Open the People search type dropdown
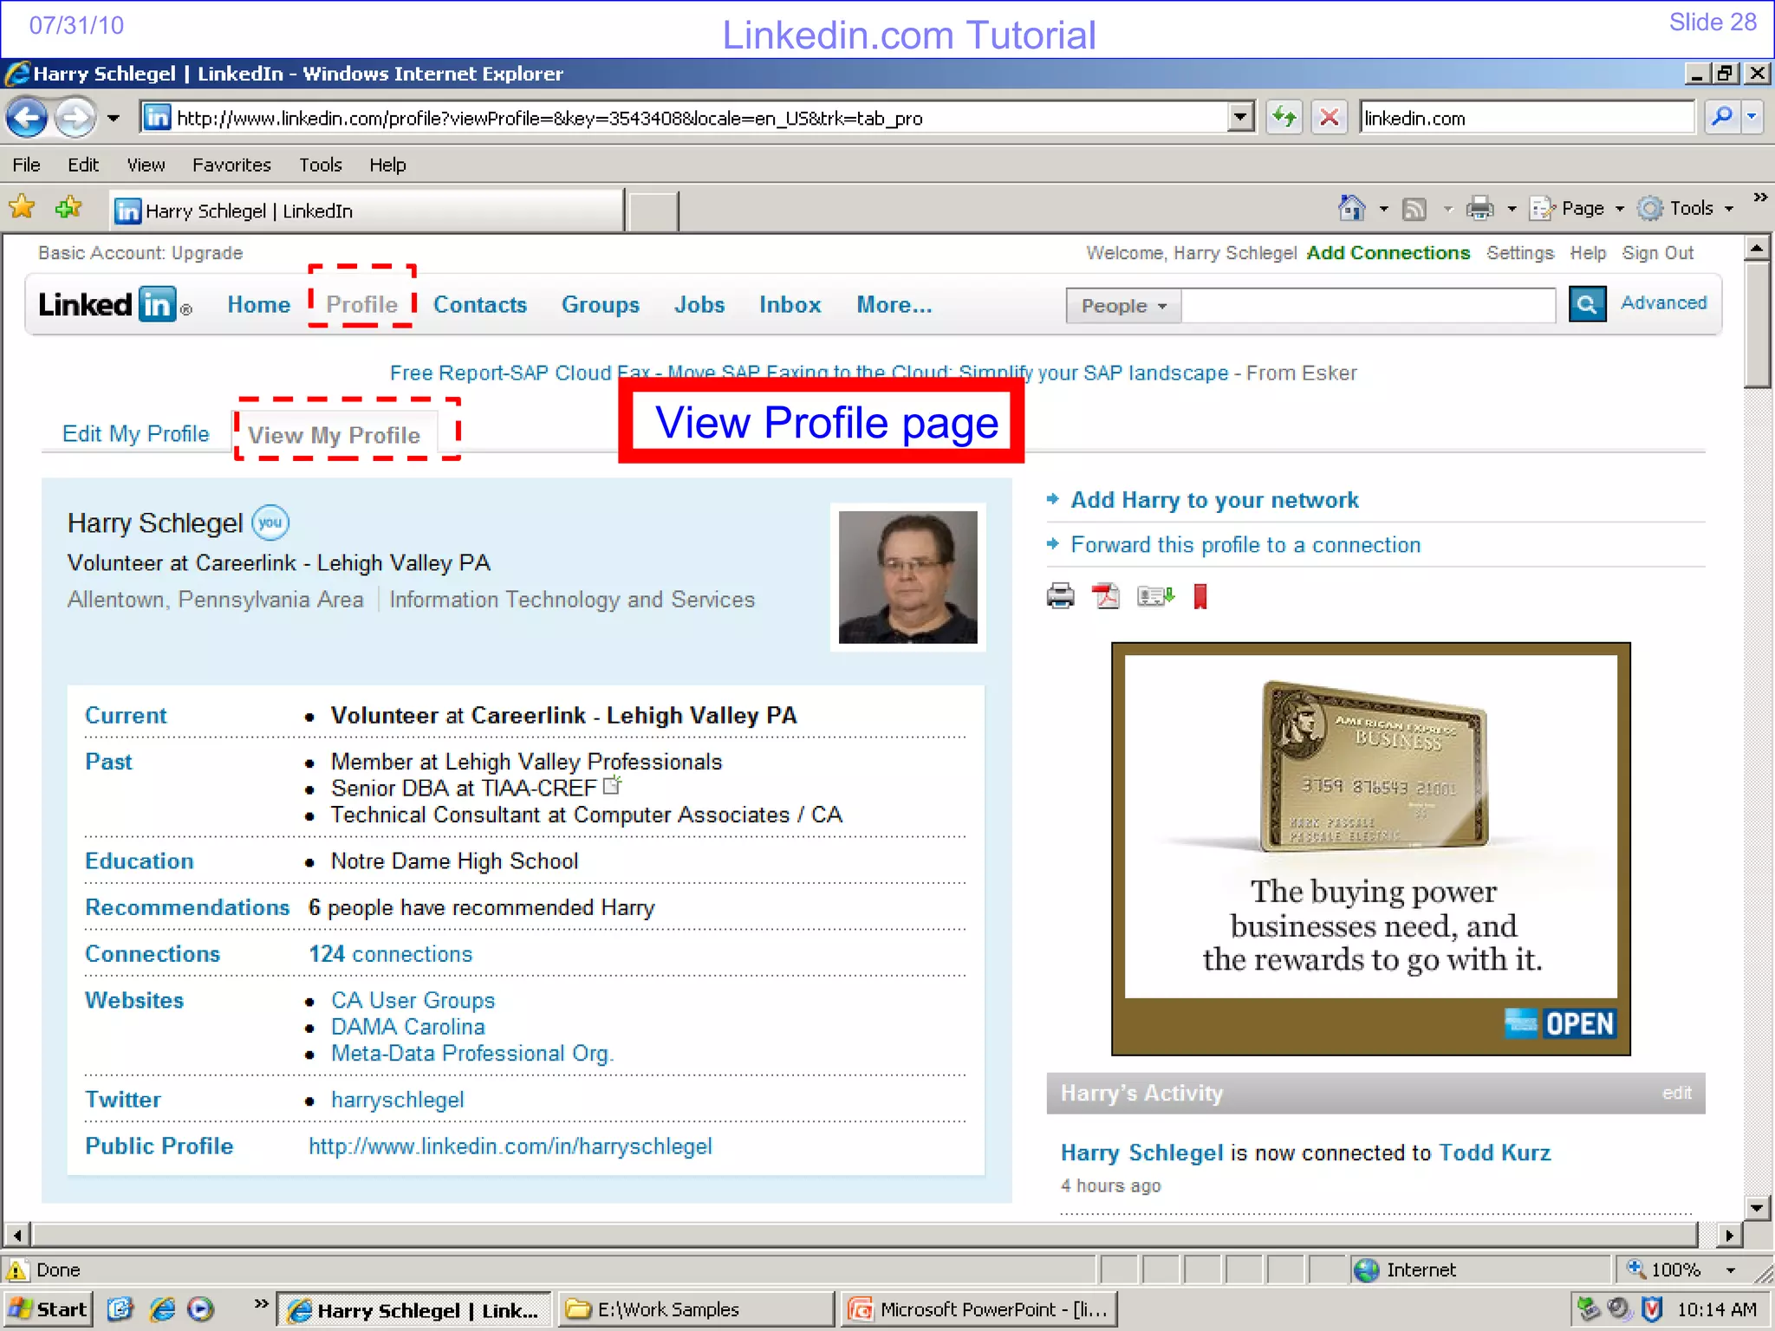Image resolution: width=1775 pixels, height=1331 pixels. coord(1123,306)
